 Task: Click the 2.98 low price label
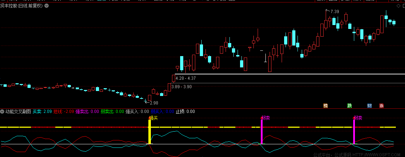[x=154, y=103]
